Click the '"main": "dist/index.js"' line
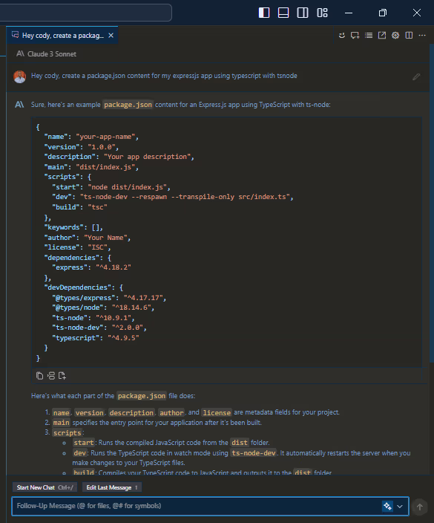The image size is (434, 523). tap(91, 166)
